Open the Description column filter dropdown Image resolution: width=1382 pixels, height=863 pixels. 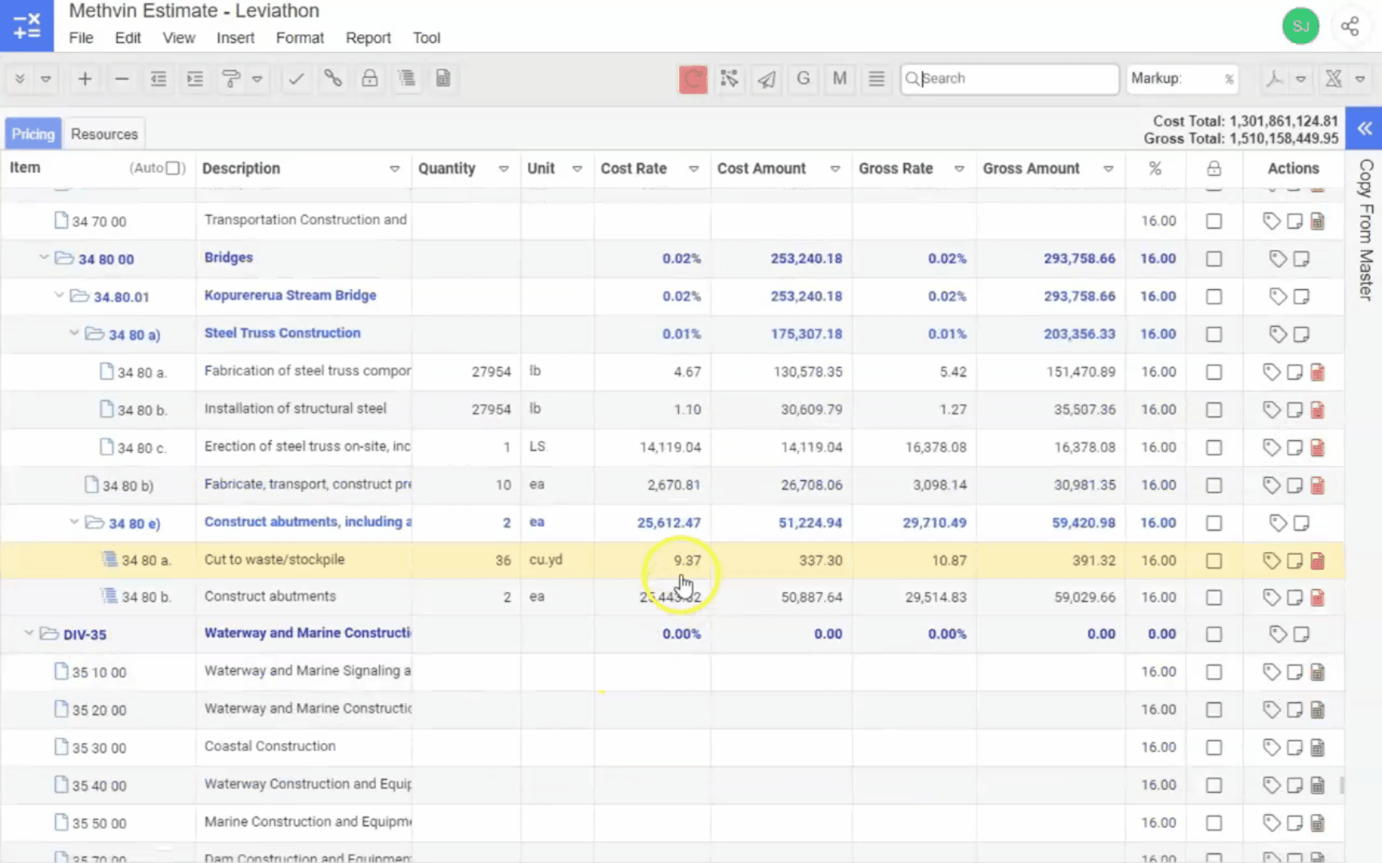394,169
